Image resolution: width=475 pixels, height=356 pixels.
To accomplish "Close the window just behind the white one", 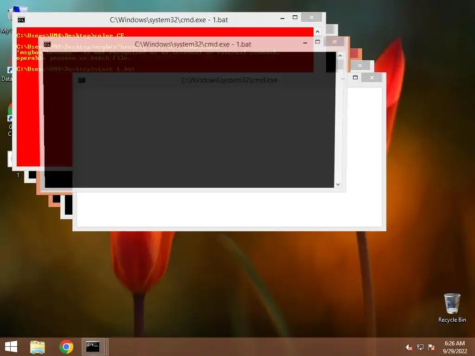I will coord(360,65).
